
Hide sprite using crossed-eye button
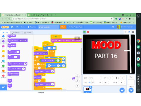pos(93,82)
